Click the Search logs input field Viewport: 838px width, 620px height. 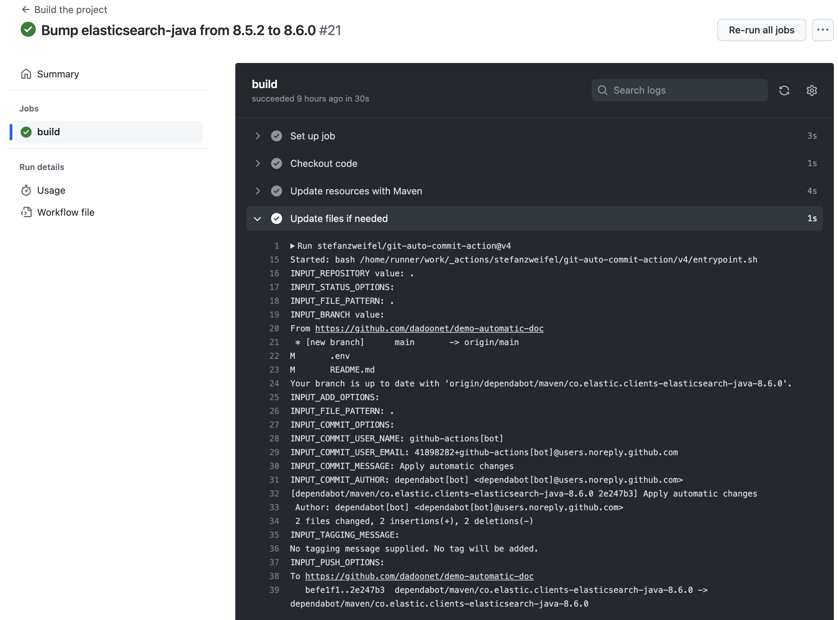click(x=679, y=90)
